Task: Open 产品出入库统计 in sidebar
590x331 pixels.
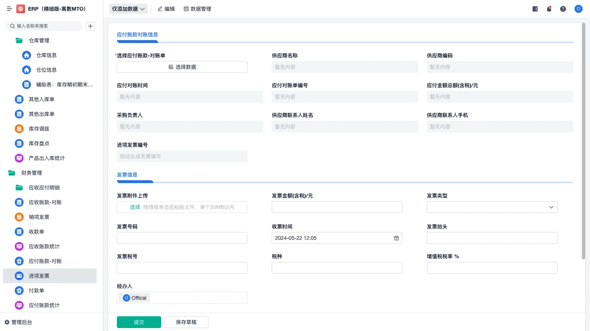Action: [x=46, y=158]
